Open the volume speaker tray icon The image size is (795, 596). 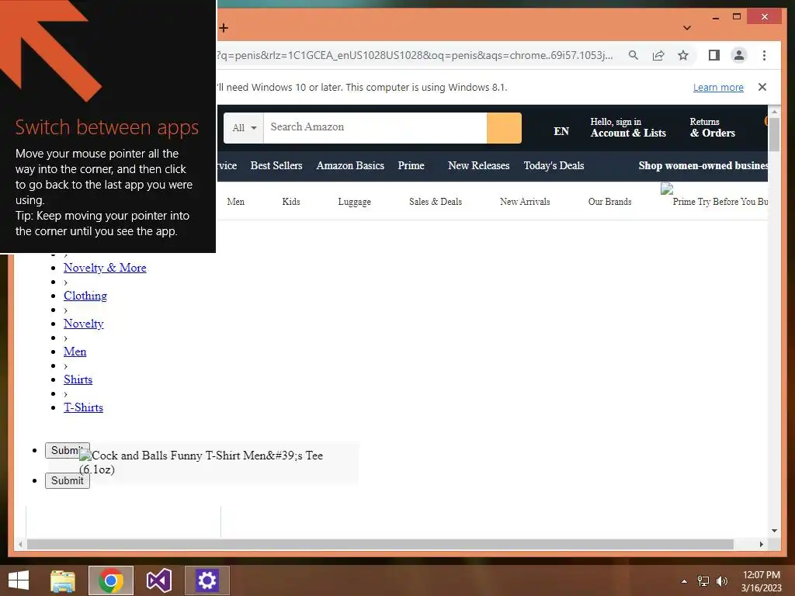722,581
